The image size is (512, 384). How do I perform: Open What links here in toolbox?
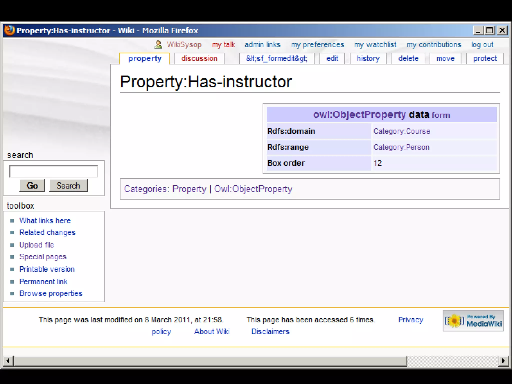tap(45, 220)
